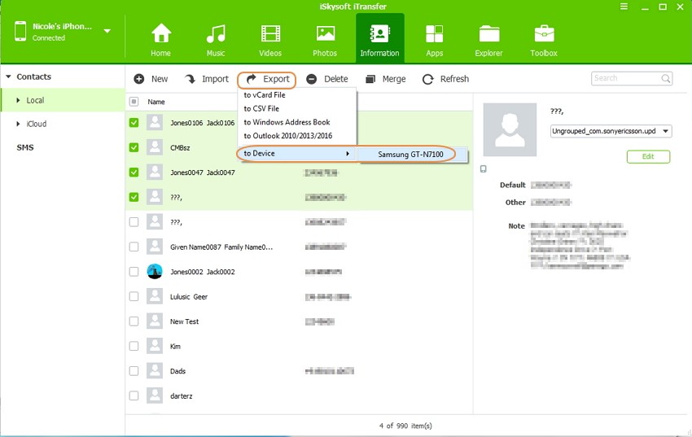Image resolution: width=692 pixels, height=437 pixels.
Task: Select the New Test contact name
Action: pyautogui.click(x=185, y=321)
